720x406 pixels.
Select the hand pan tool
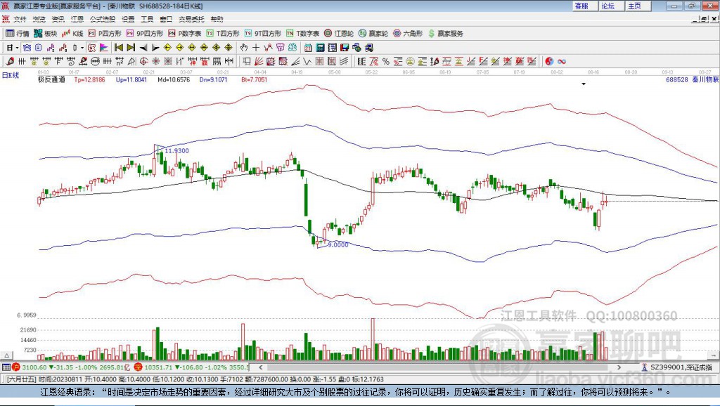244,48
